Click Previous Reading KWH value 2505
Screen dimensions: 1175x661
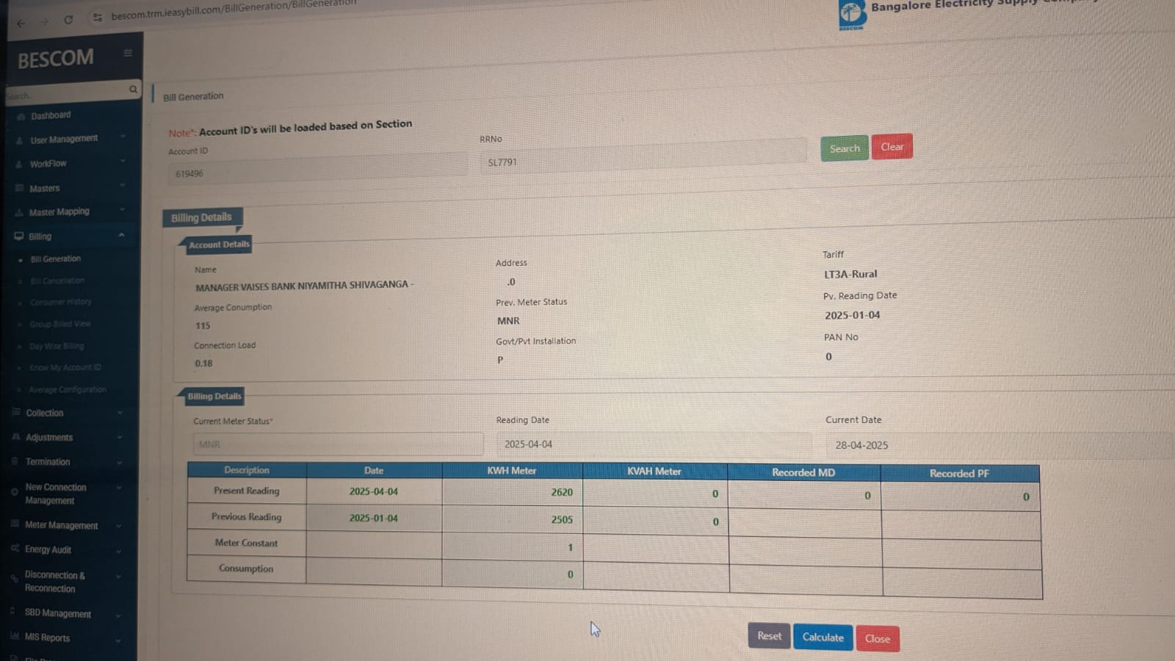click(562, 519)
